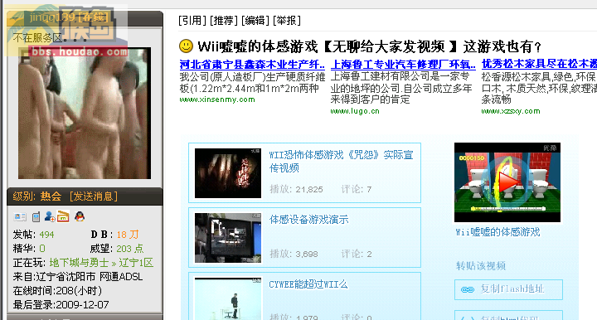This screenshot has height=320, width=597.
Task: Click text 来自:辽宁省沈阳市 网通ADSL
Action: pos(78,277)
